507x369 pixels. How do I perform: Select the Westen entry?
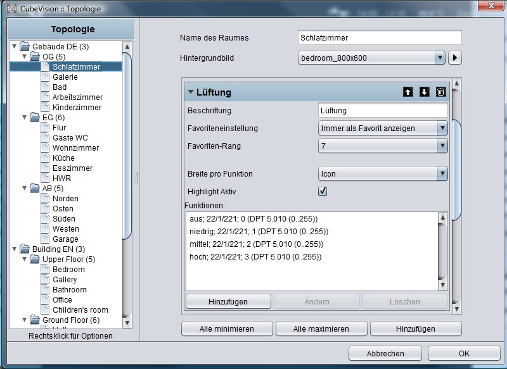point(66,229)
